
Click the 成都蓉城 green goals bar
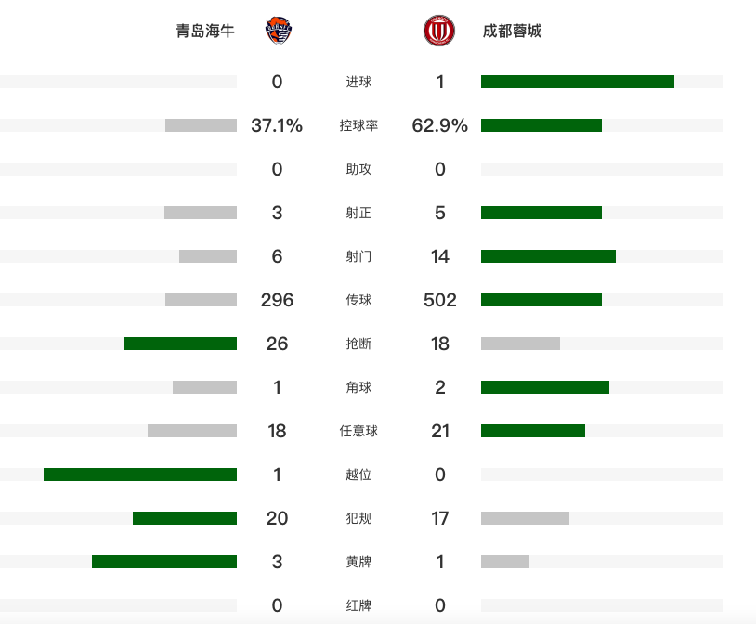[x=577, y=82]
